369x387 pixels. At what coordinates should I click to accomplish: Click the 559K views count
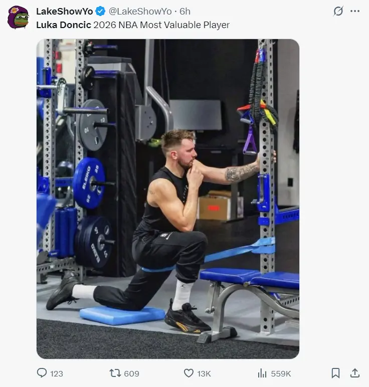click(x=281, y=373)
